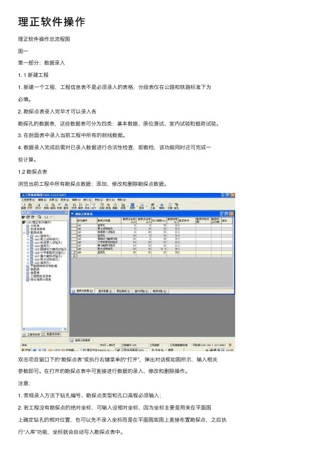Select 剖面表 in project tree

(35, 269)
